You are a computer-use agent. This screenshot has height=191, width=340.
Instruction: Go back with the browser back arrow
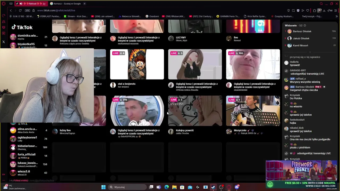coord(11,10)
